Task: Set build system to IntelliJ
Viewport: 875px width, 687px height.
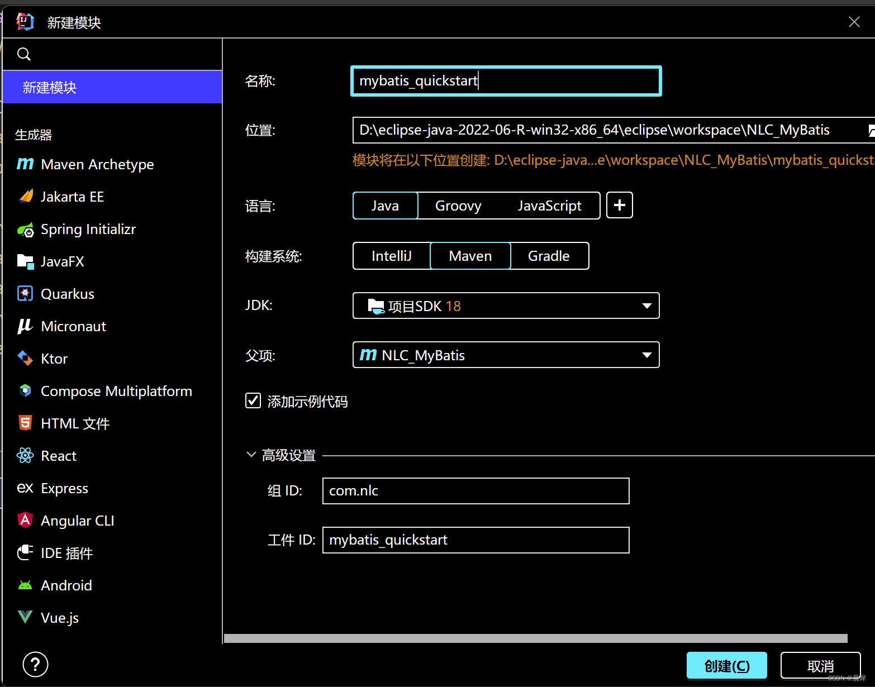Action: point(392,256)
